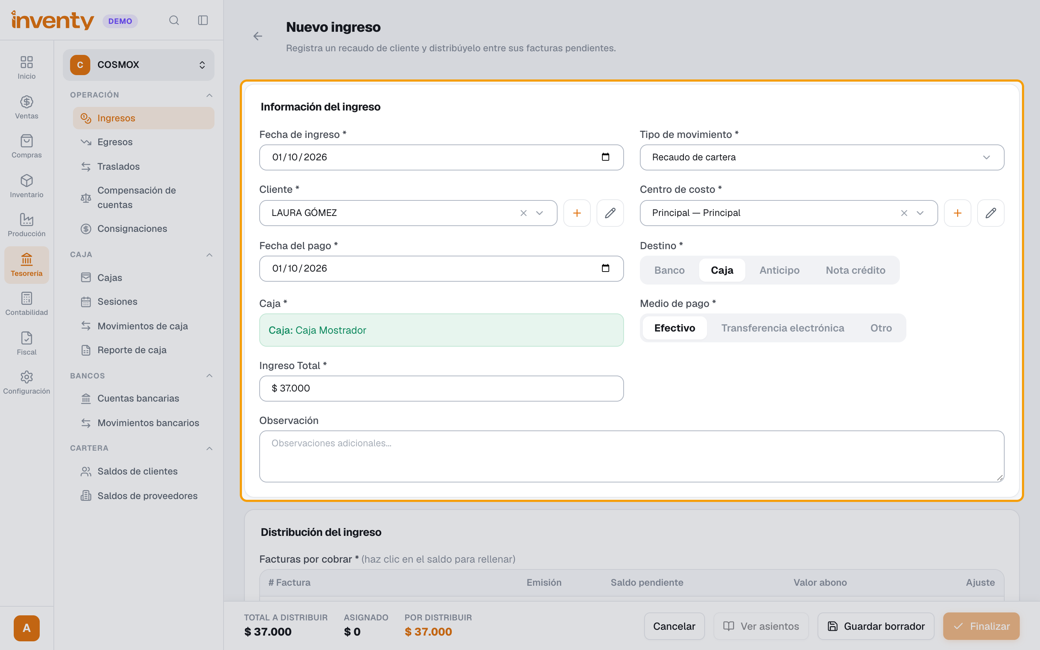This screenshot has width=1040, height=650.
Task: Open Traslados in the sidebar
Action: click(143, 166)
